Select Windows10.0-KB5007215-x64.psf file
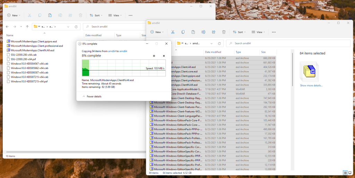The image size is (355, 178). click(x=27, y=81)
